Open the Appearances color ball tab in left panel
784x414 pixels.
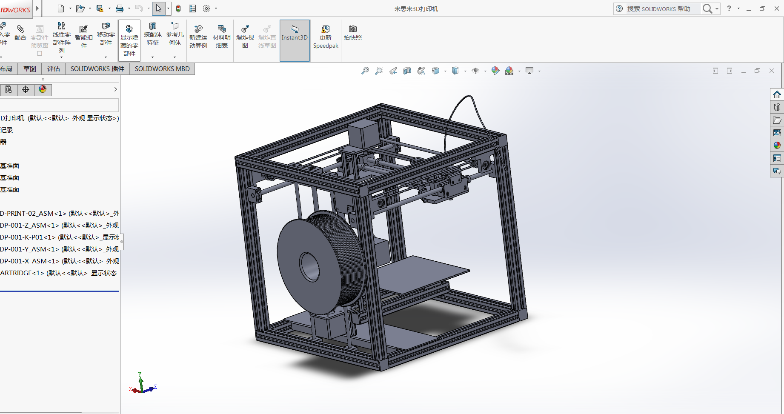(x=43, y=89)
